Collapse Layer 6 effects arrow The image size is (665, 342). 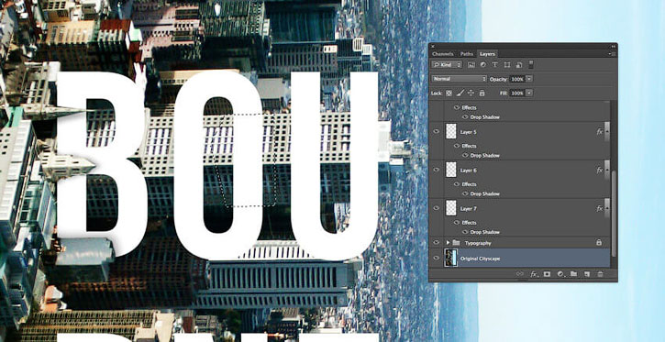[x=607, y=171]
